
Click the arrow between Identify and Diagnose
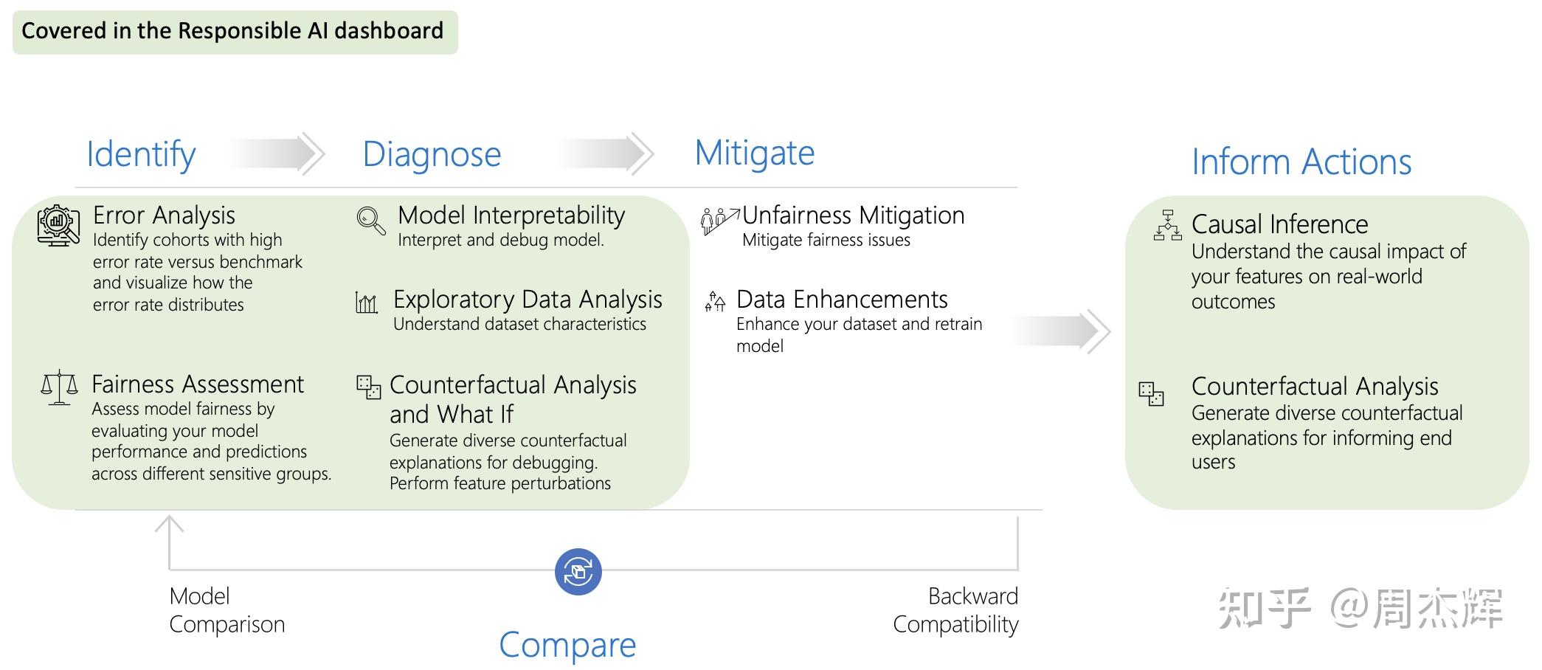point(277,154)
